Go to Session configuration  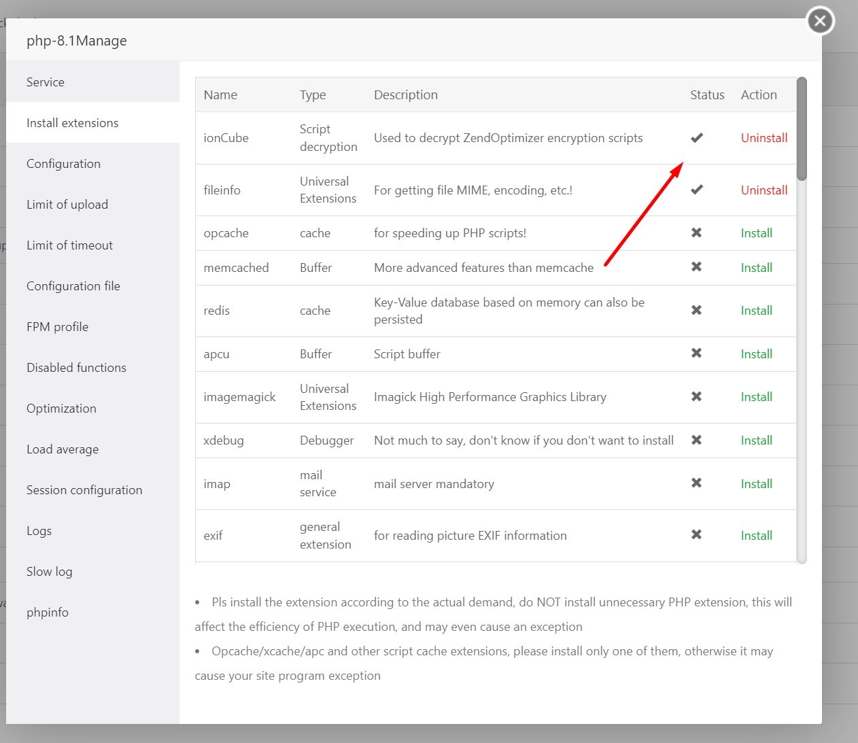pos(84,490)
